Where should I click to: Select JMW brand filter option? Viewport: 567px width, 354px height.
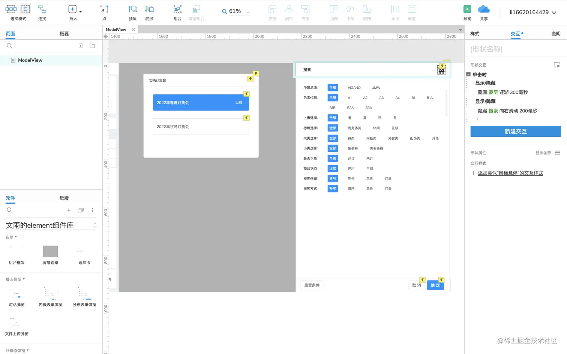click(x=376, y=88)
